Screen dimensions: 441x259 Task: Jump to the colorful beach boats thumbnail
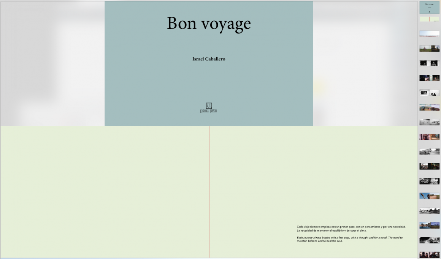point(429,107)
